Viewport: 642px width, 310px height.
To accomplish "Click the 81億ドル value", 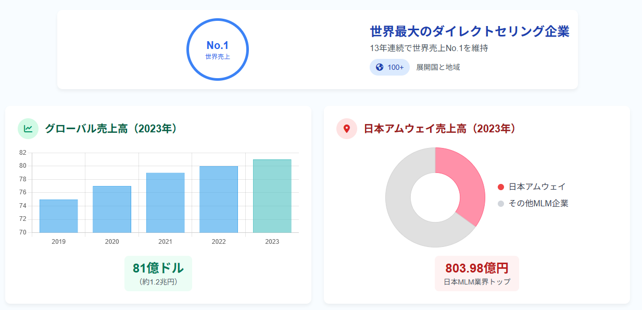I will click(158, 268).
